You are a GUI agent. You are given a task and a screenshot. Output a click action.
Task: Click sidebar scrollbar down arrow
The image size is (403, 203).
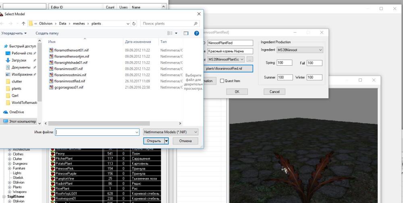pyautogui.click(x=39, y=123)
